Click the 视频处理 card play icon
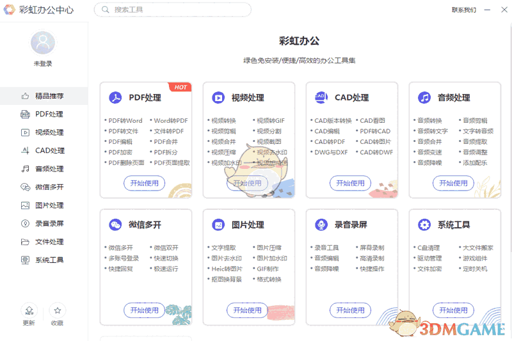512x341 pixels. [218, 98]
